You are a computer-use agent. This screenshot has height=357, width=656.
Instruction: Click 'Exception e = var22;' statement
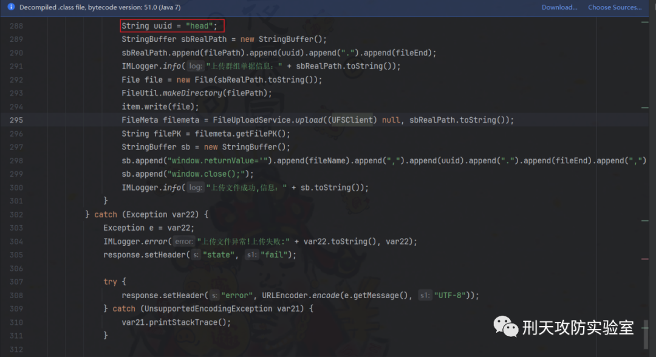pyautogui.click(x=149, y=228)
